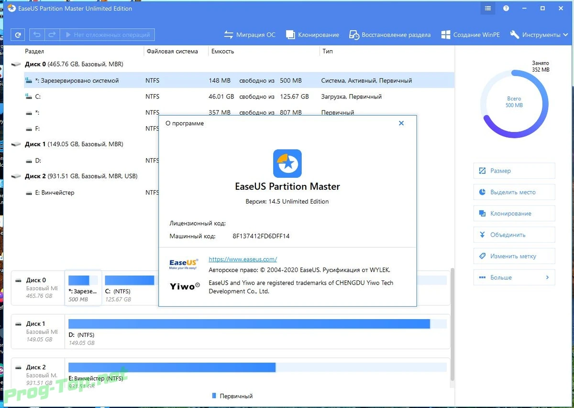
Task: Select the 500 MB reserved block in disk map
Action: click(83, 288)
